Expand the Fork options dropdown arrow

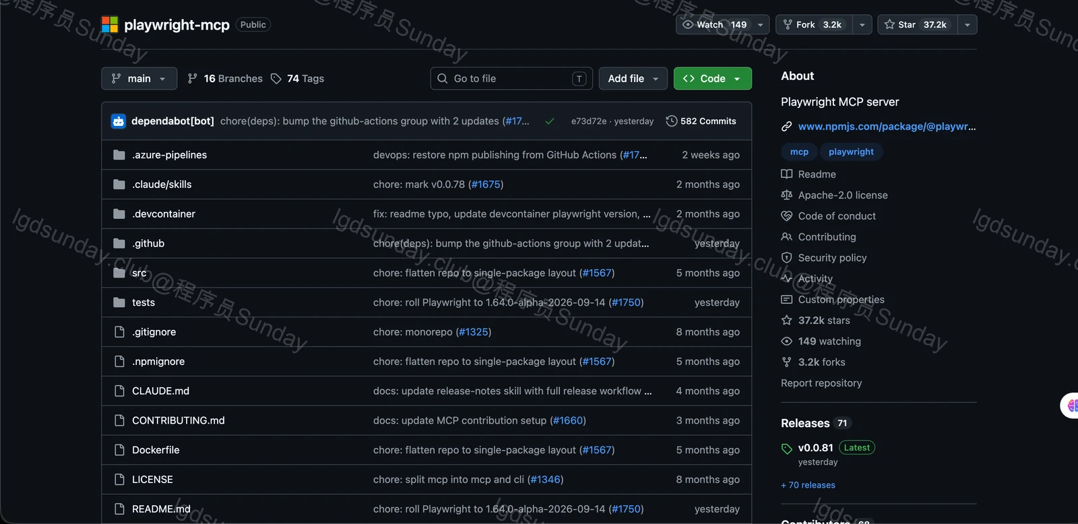pyautogui.click(x=862, y=25)
